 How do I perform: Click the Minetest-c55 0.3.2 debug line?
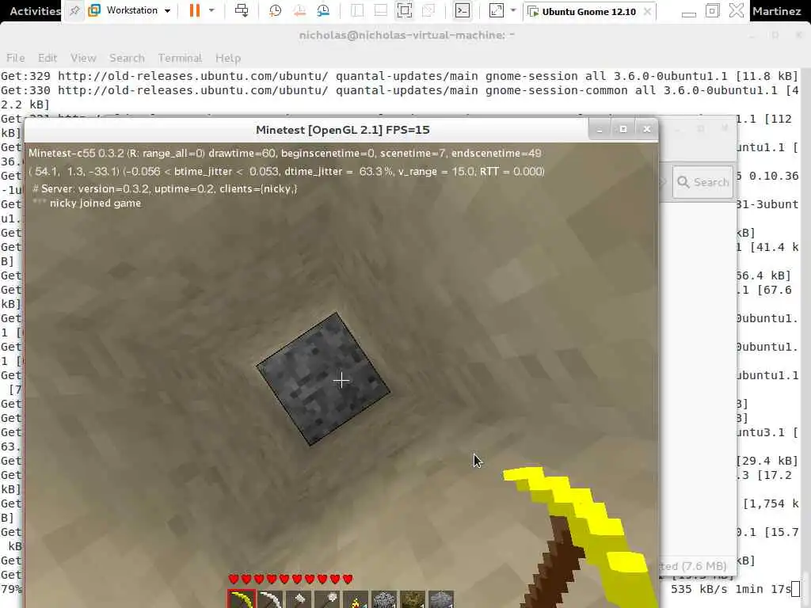click(x=285, y=153)
